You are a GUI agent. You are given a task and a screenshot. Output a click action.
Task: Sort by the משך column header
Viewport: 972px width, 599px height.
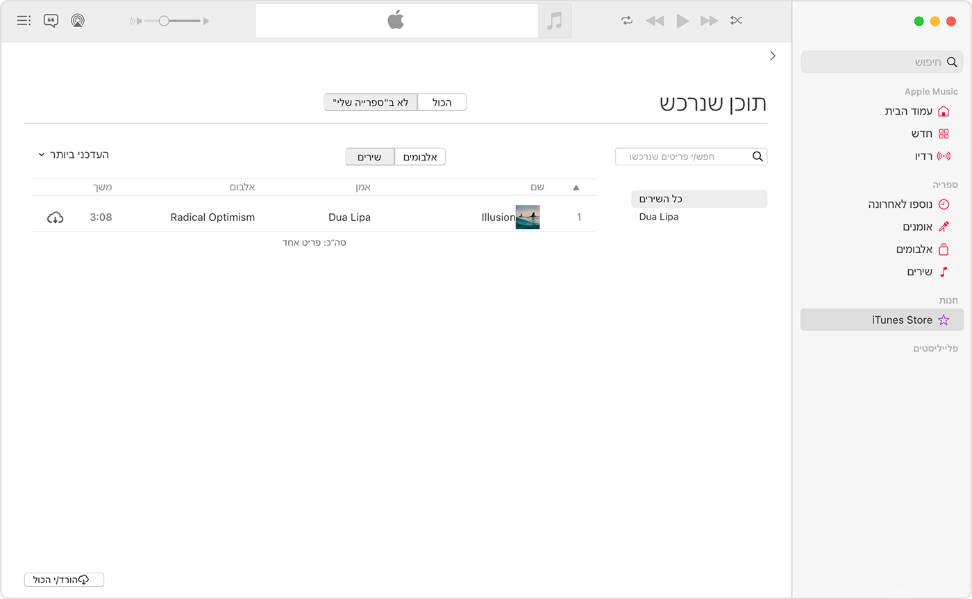click(103, 187)
